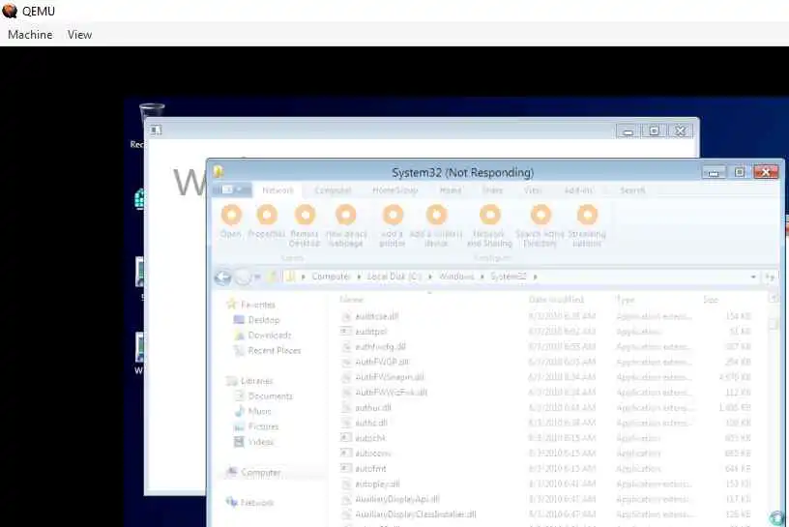Click Add a printer ribbon icon
This screenshot has width=789, height=527.
pos(393,215)
